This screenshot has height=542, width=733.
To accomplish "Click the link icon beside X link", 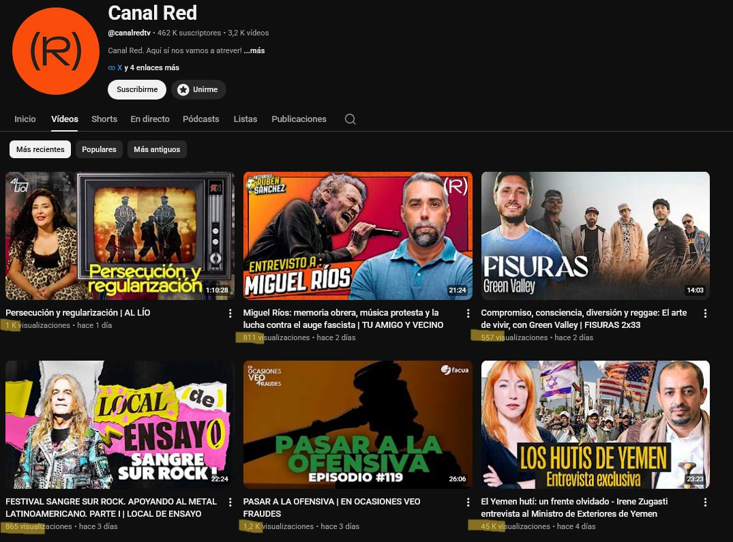I will [111, 67].
